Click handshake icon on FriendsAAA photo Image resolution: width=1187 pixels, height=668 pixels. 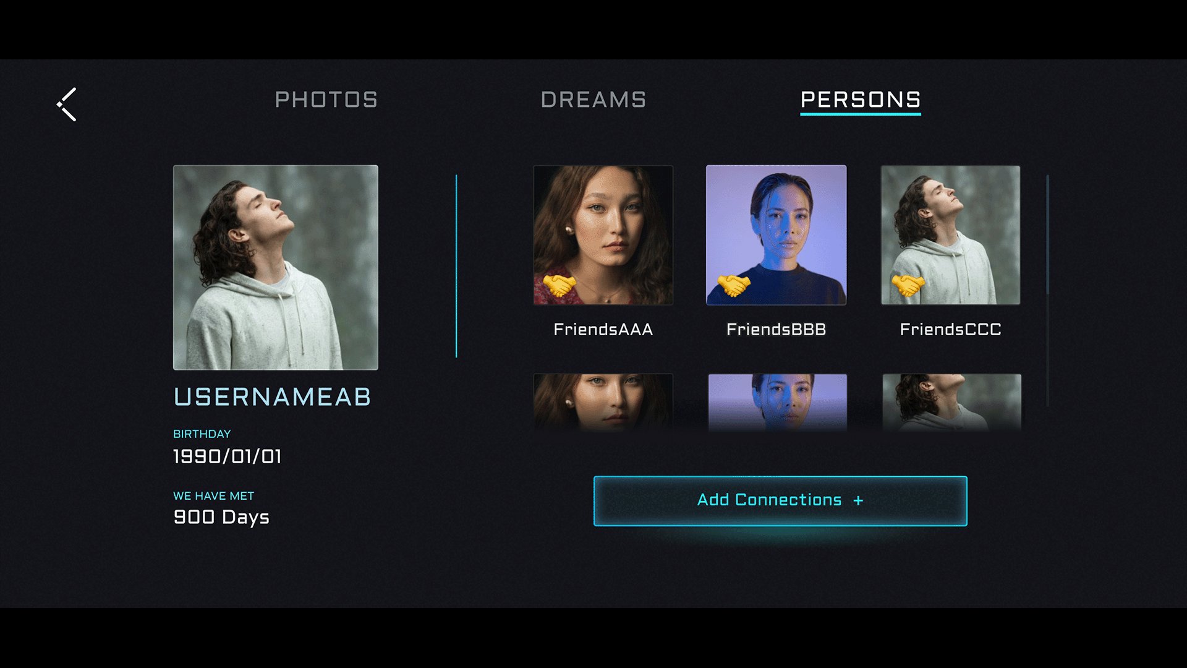559,285
